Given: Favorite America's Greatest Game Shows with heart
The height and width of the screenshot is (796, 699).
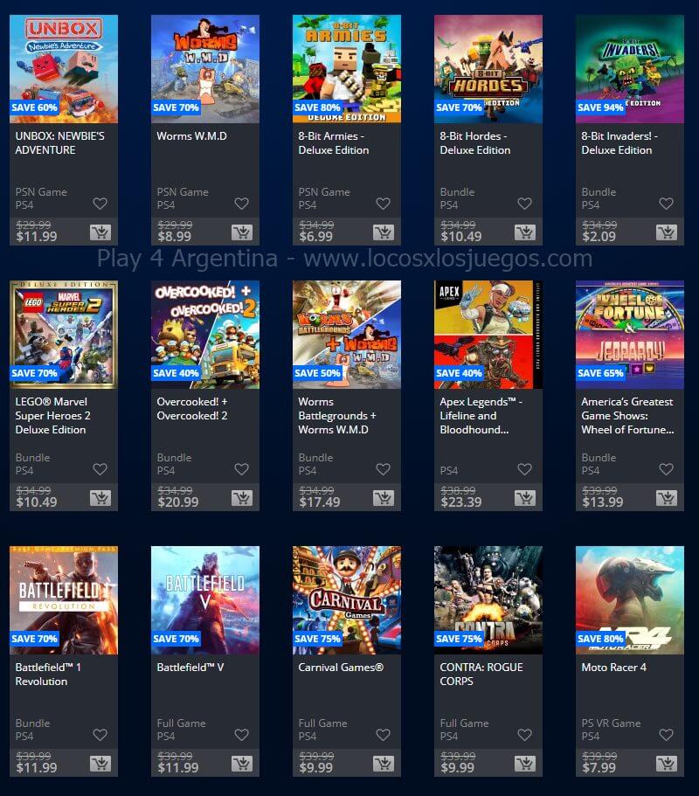Looking at the screenshot, I should coord(666,469).
